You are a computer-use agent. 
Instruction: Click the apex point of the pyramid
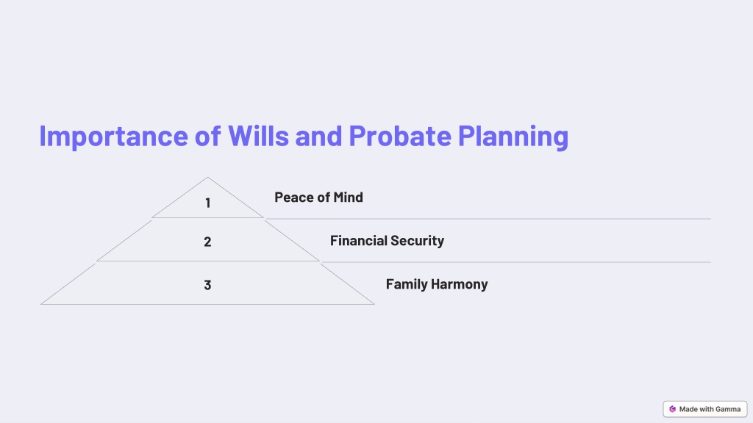[207, 178]
